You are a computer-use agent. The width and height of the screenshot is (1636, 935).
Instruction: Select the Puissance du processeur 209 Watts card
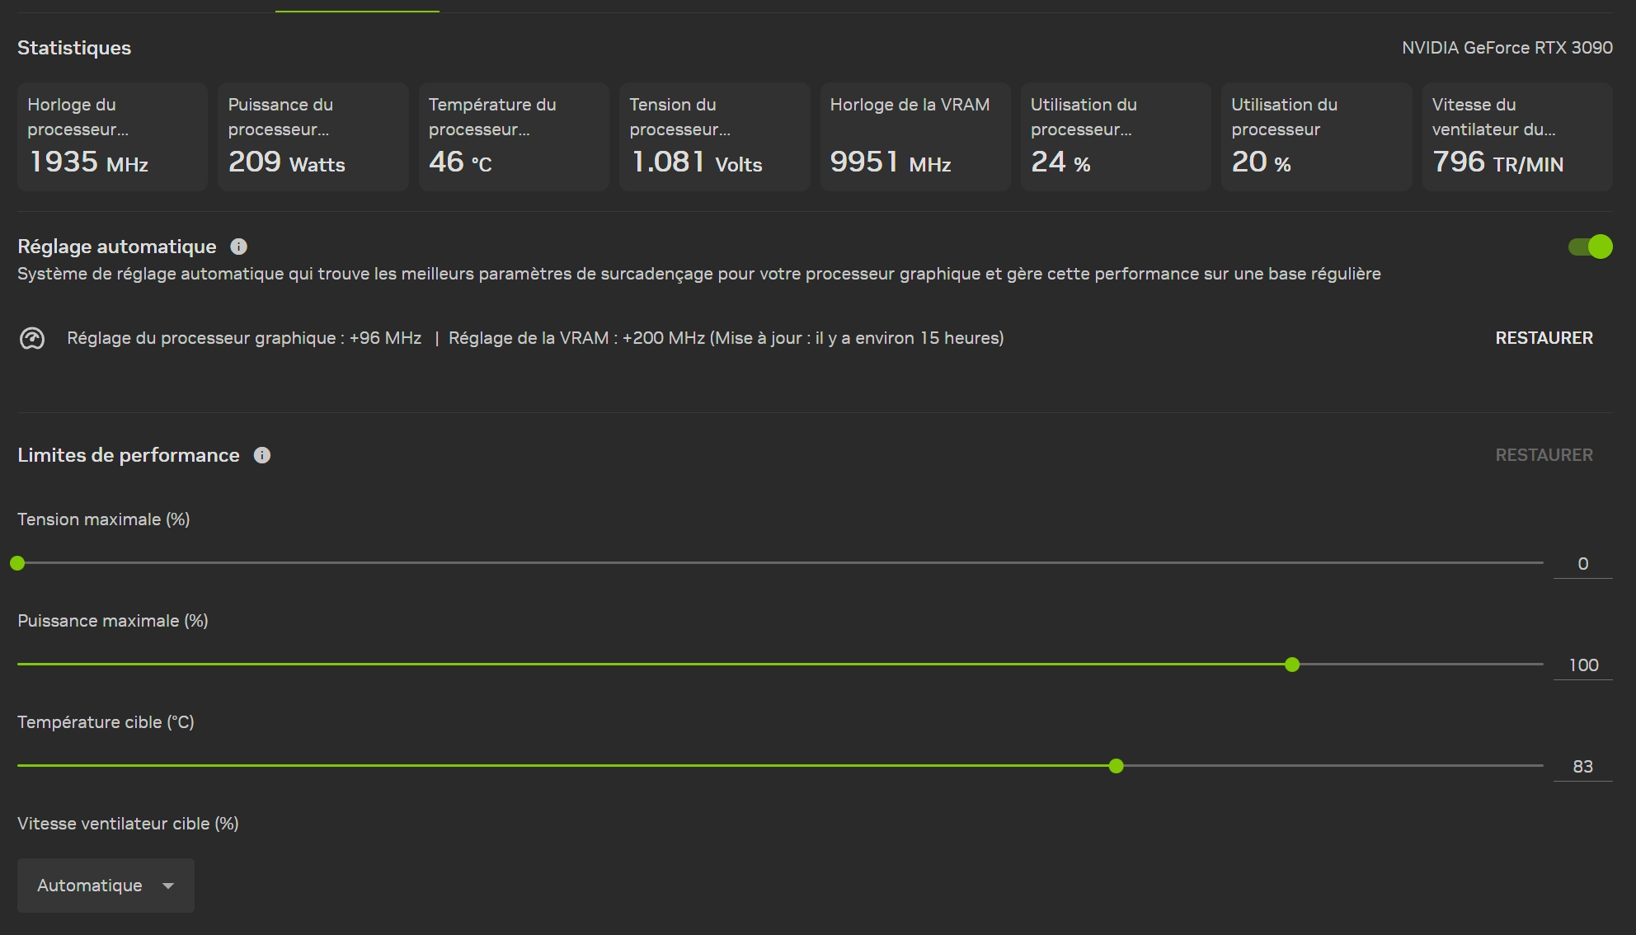[x=313, y=137]
